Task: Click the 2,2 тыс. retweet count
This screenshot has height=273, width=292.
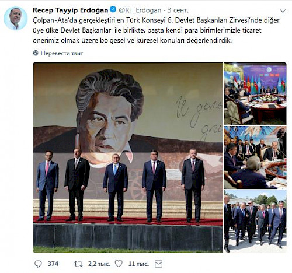Action: 99,264
